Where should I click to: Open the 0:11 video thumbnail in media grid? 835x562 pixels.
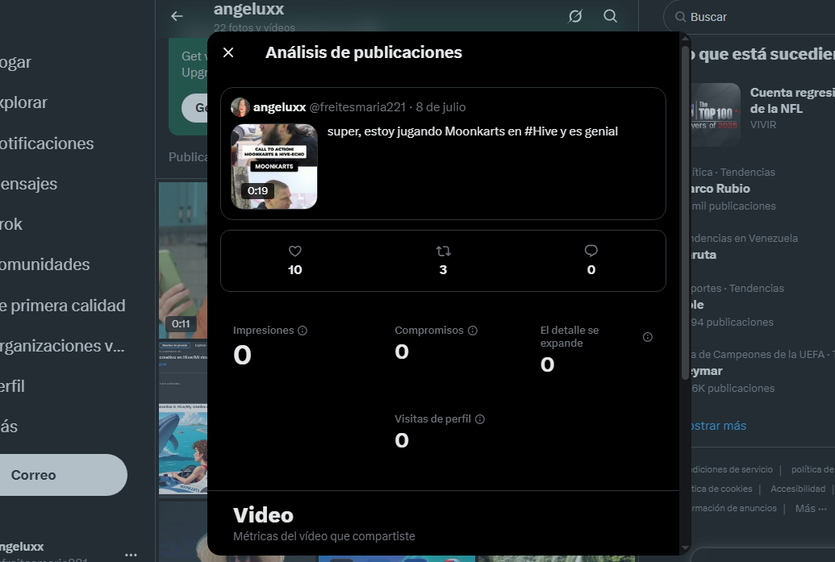click(182, 260)
